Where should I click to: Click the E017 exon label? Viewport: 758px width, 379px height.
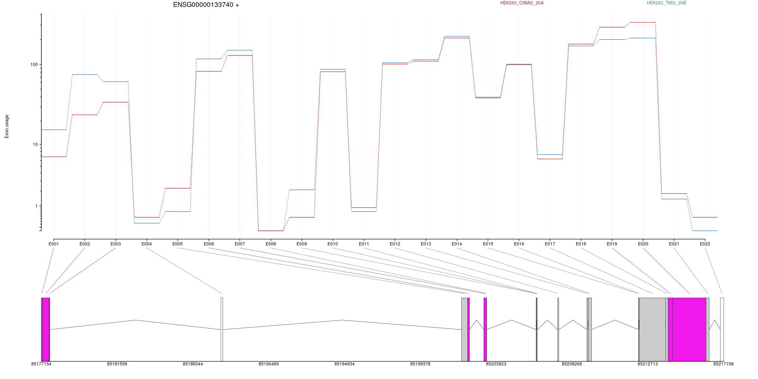click(550, 244)
